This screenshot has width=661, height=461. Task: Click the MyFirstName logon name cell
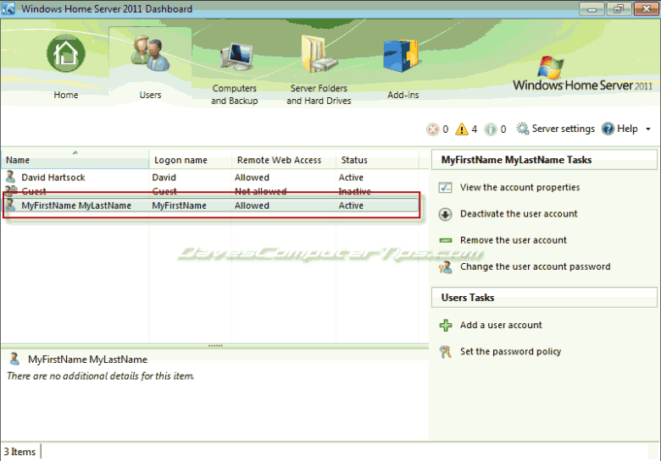[x=179, y=206]
